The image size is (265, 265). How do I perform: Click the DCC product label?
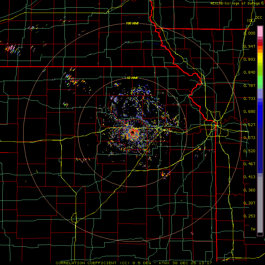[x=259, y=18]
